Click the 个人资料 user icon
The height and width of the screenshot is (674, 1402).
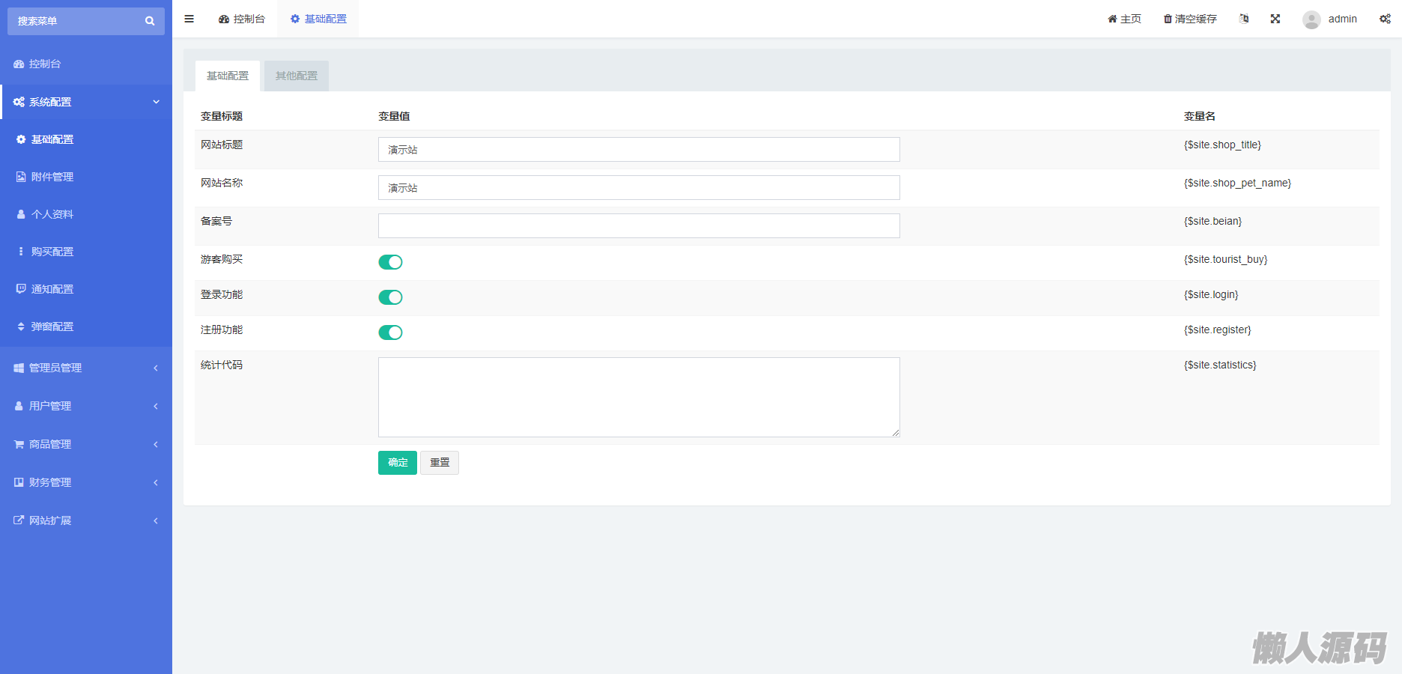pos(21,214)
